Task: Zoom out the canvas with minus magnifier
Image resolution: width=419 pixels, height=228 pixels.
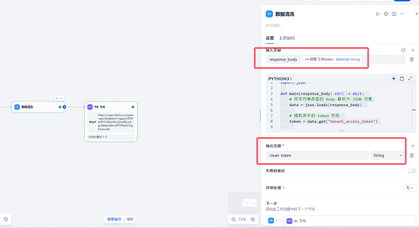Action: point(234,219)
